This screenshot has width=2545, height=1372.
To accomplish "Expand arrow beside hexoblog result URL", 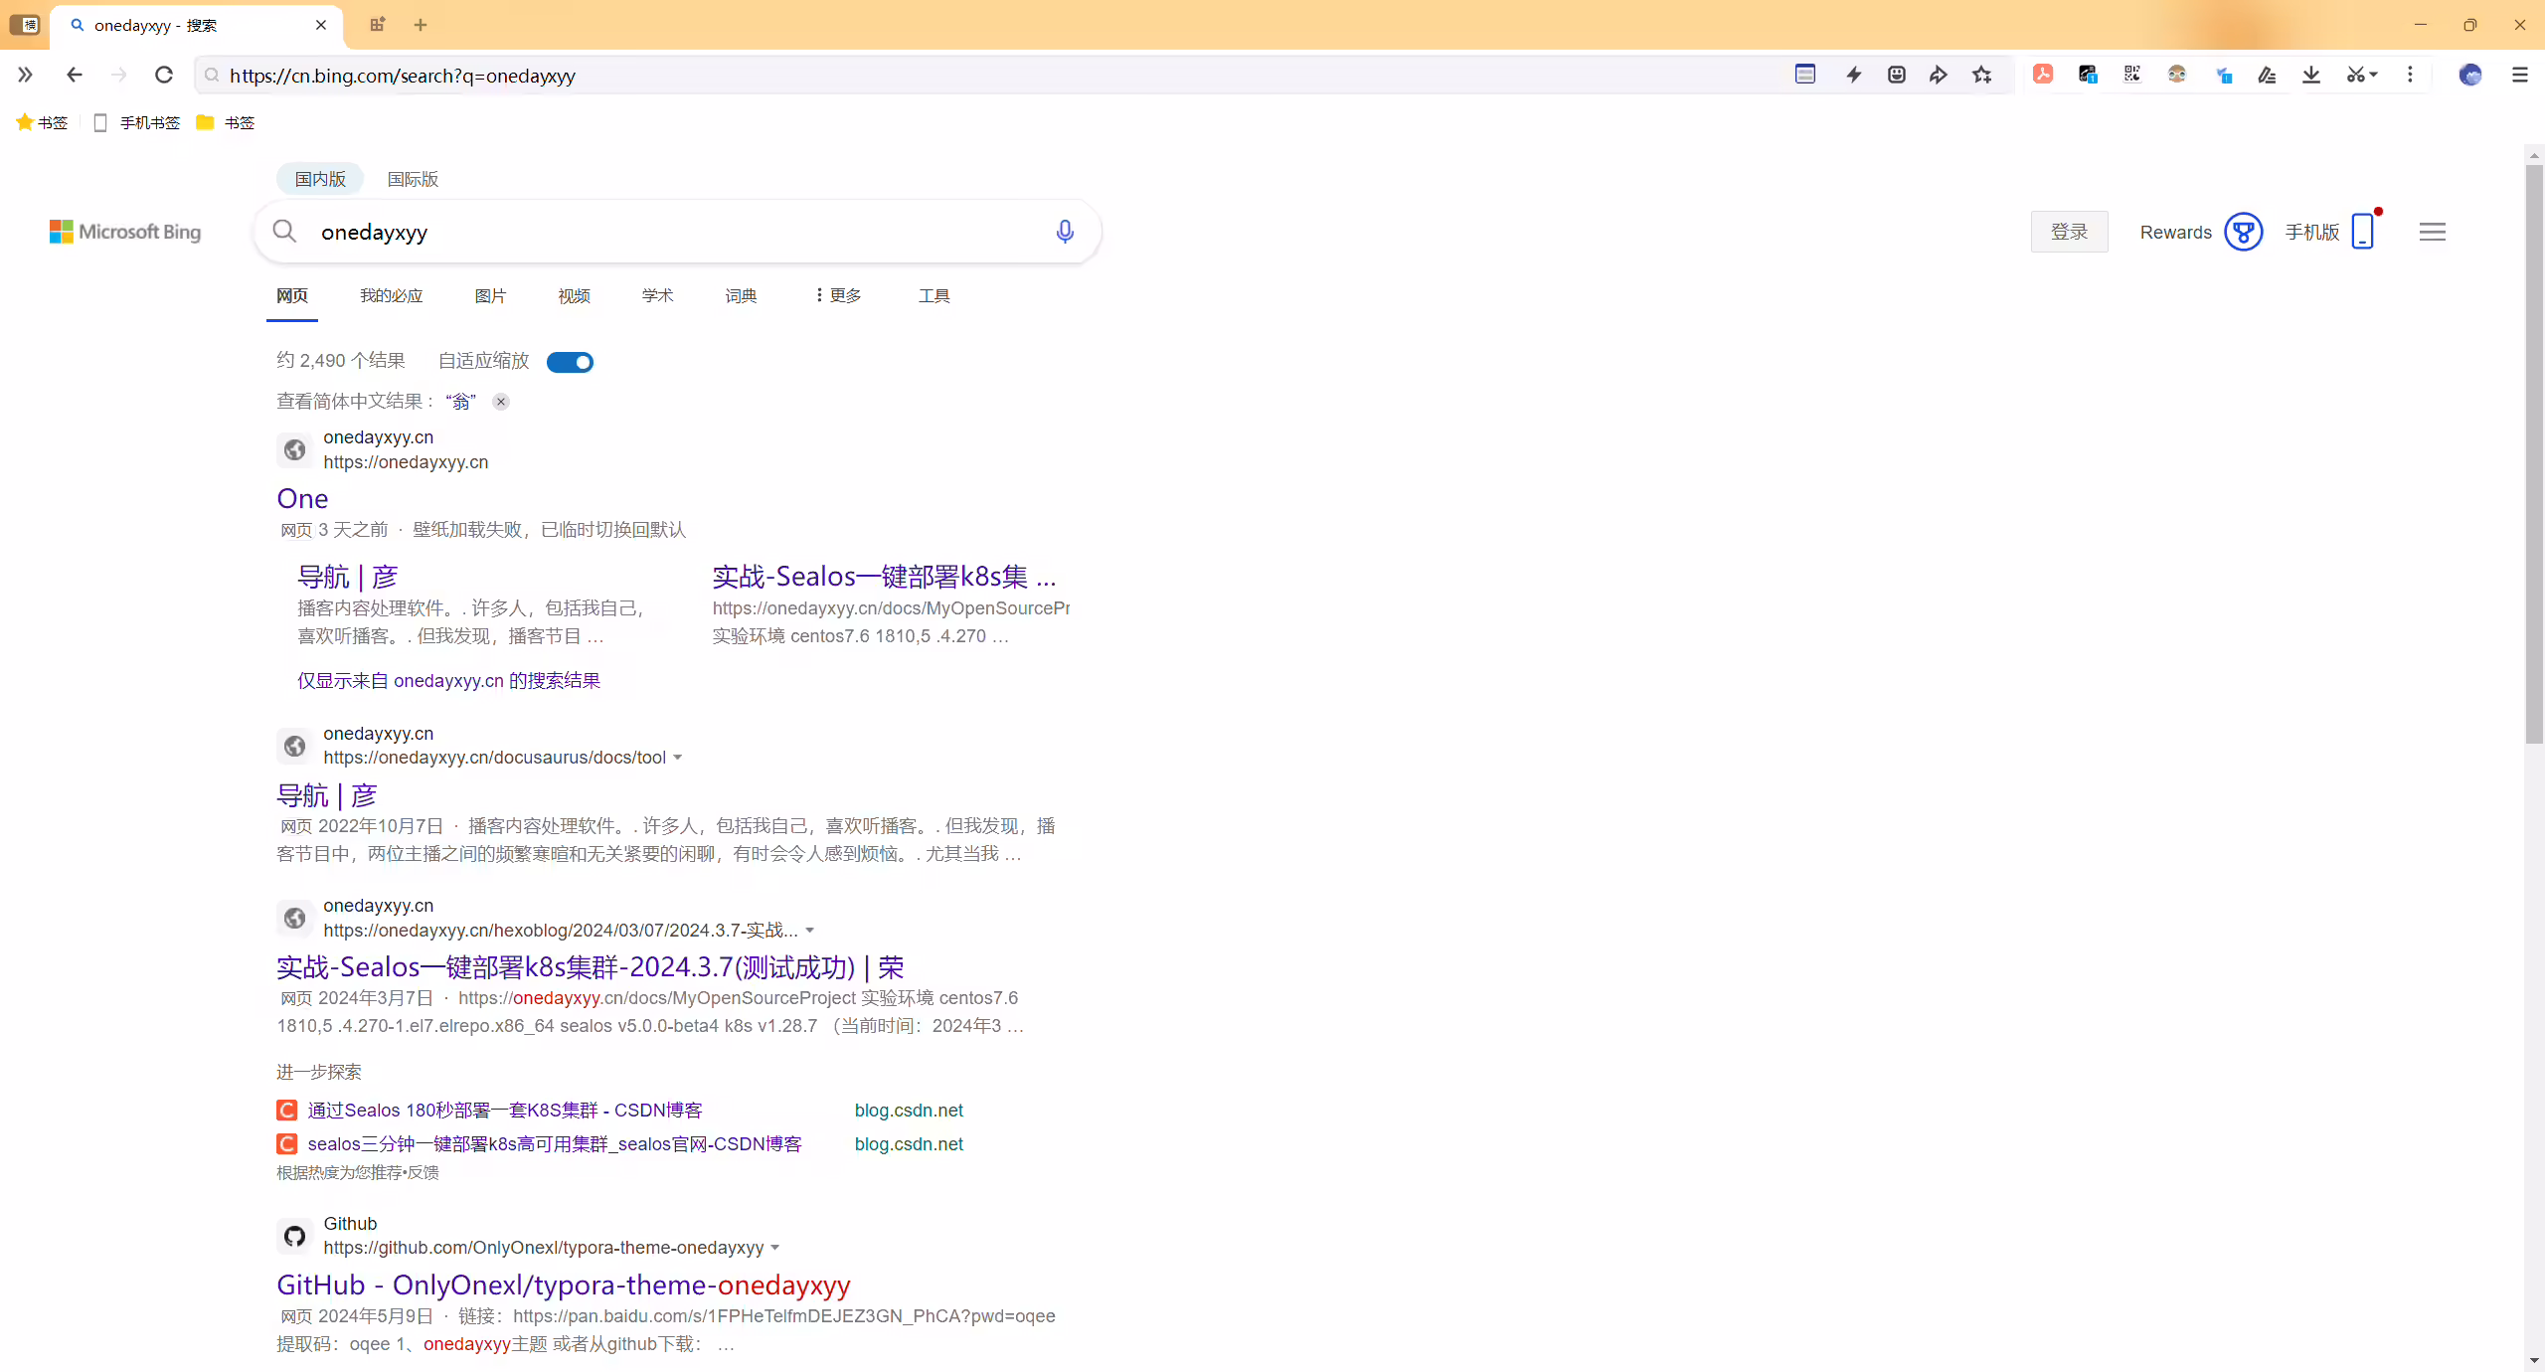I will (x=810, y=931).
